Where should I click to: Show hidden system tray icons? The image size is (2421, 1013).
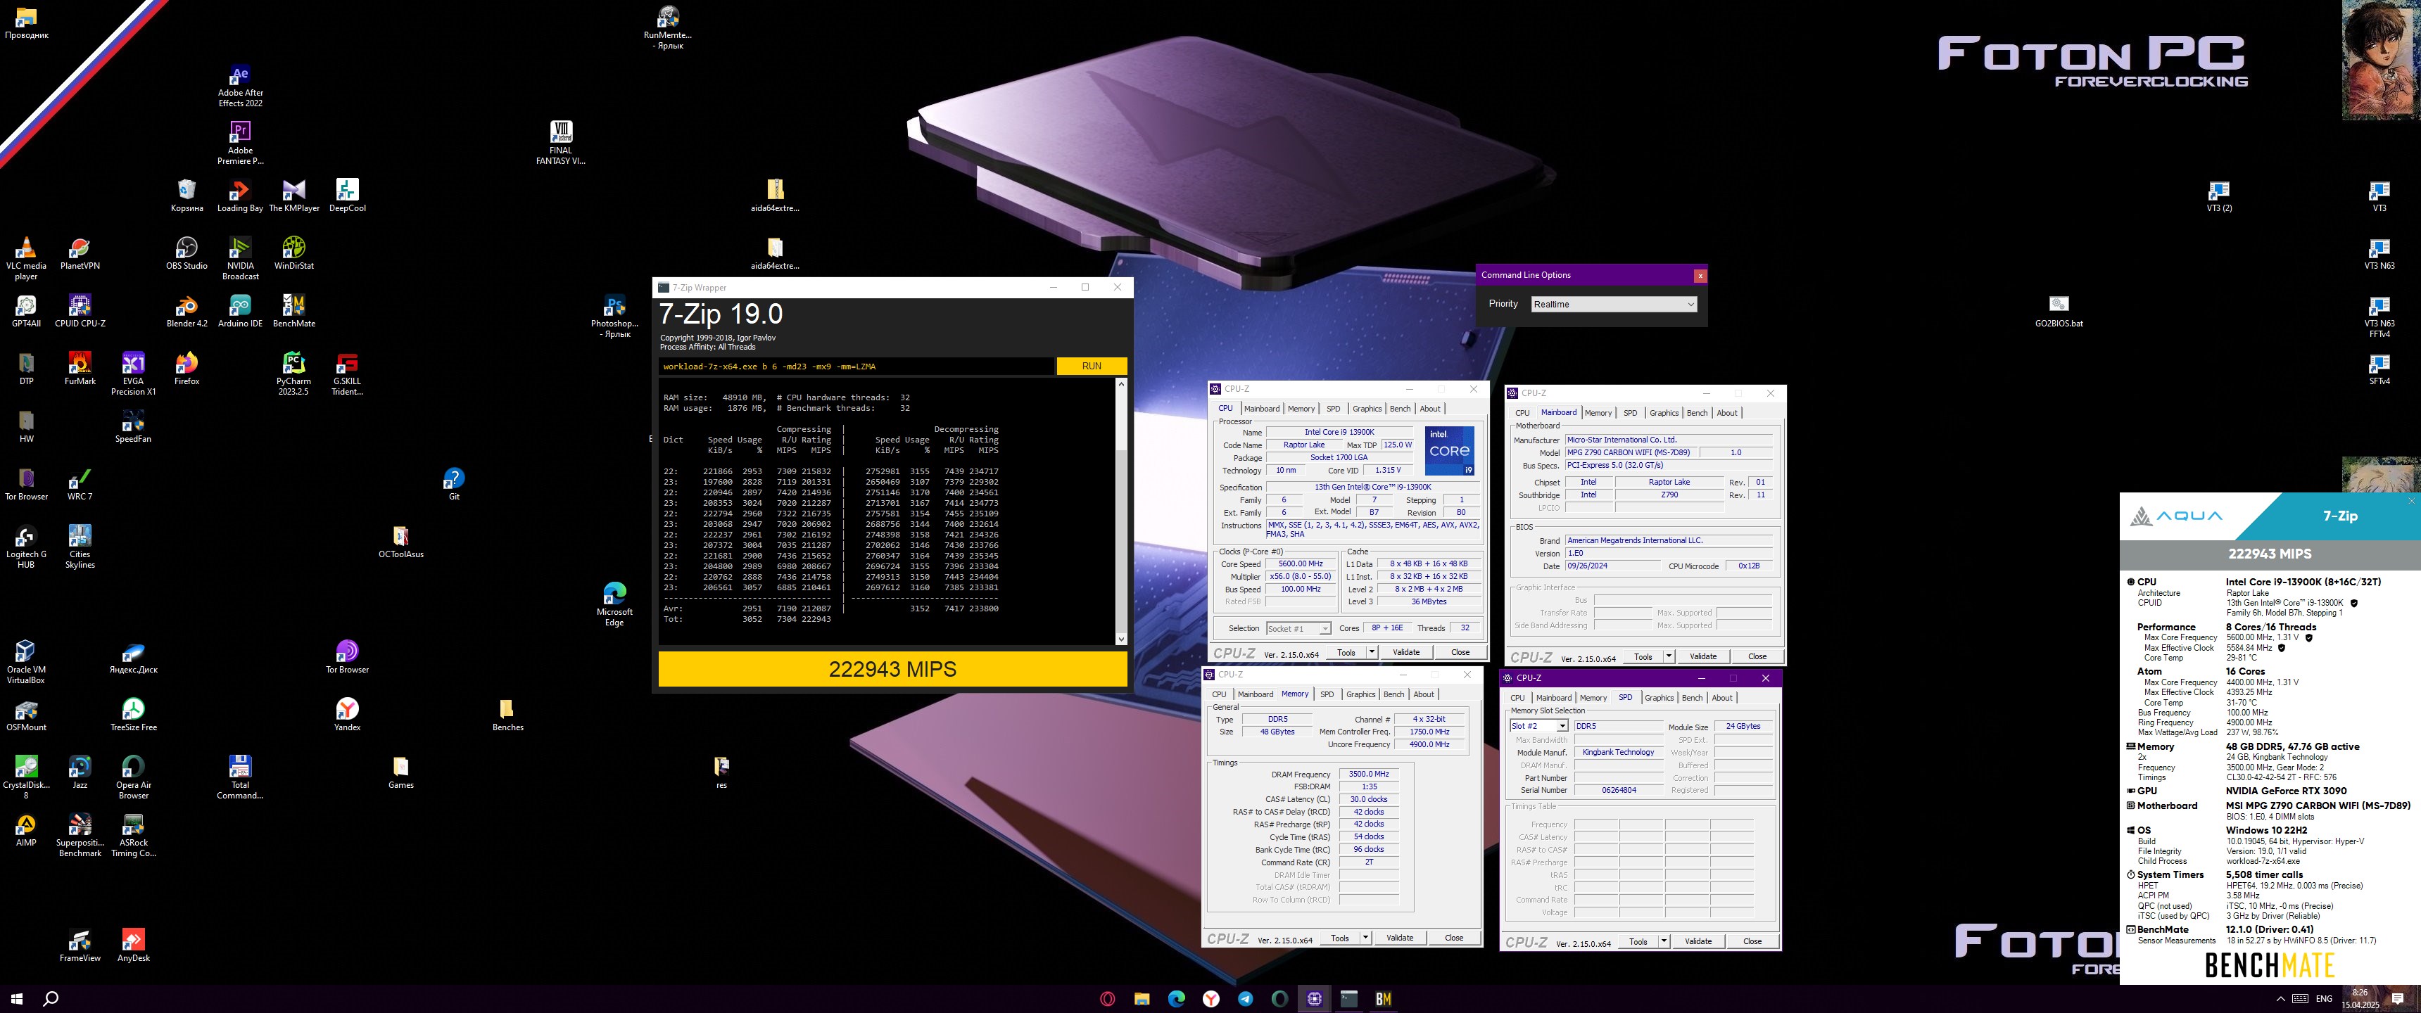pyautogui.click(x=2282, y=999)
